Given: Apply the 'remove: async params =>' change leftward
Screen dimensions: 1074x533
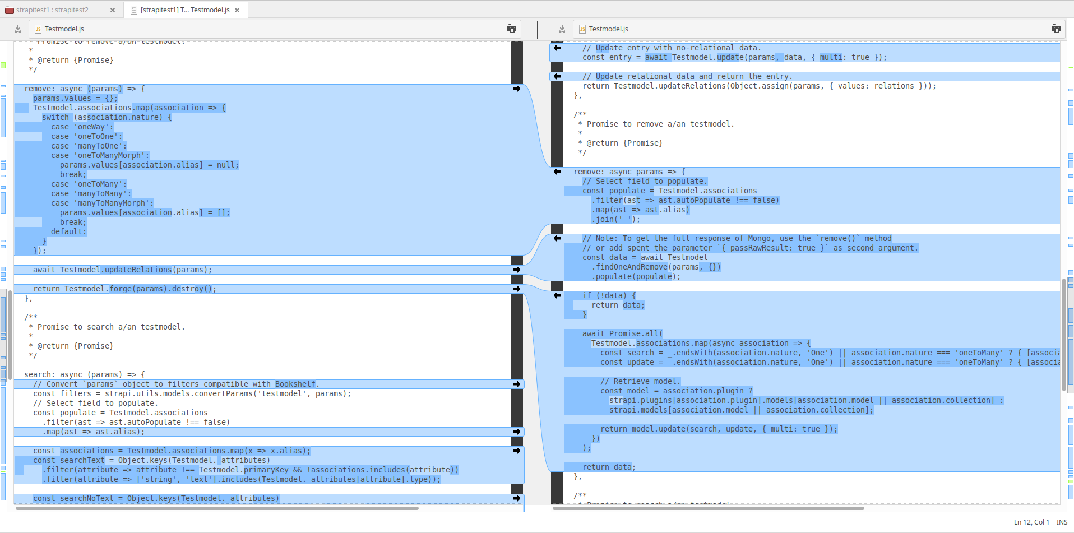Looking at the screenshot, I should pyautogui.click(x=557, y=172).
